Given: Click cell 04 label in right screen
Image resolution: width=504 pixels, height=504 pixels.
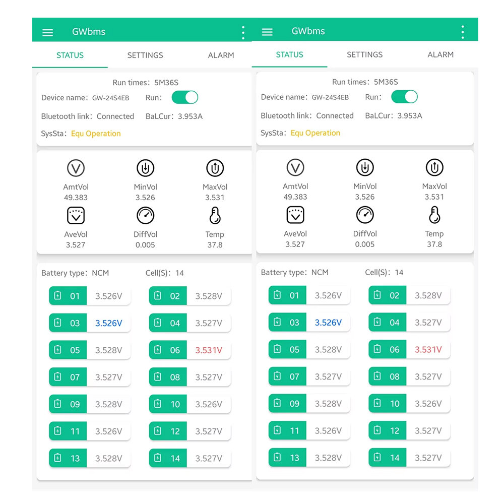Looking at the screenshot, I should [395, 323].
